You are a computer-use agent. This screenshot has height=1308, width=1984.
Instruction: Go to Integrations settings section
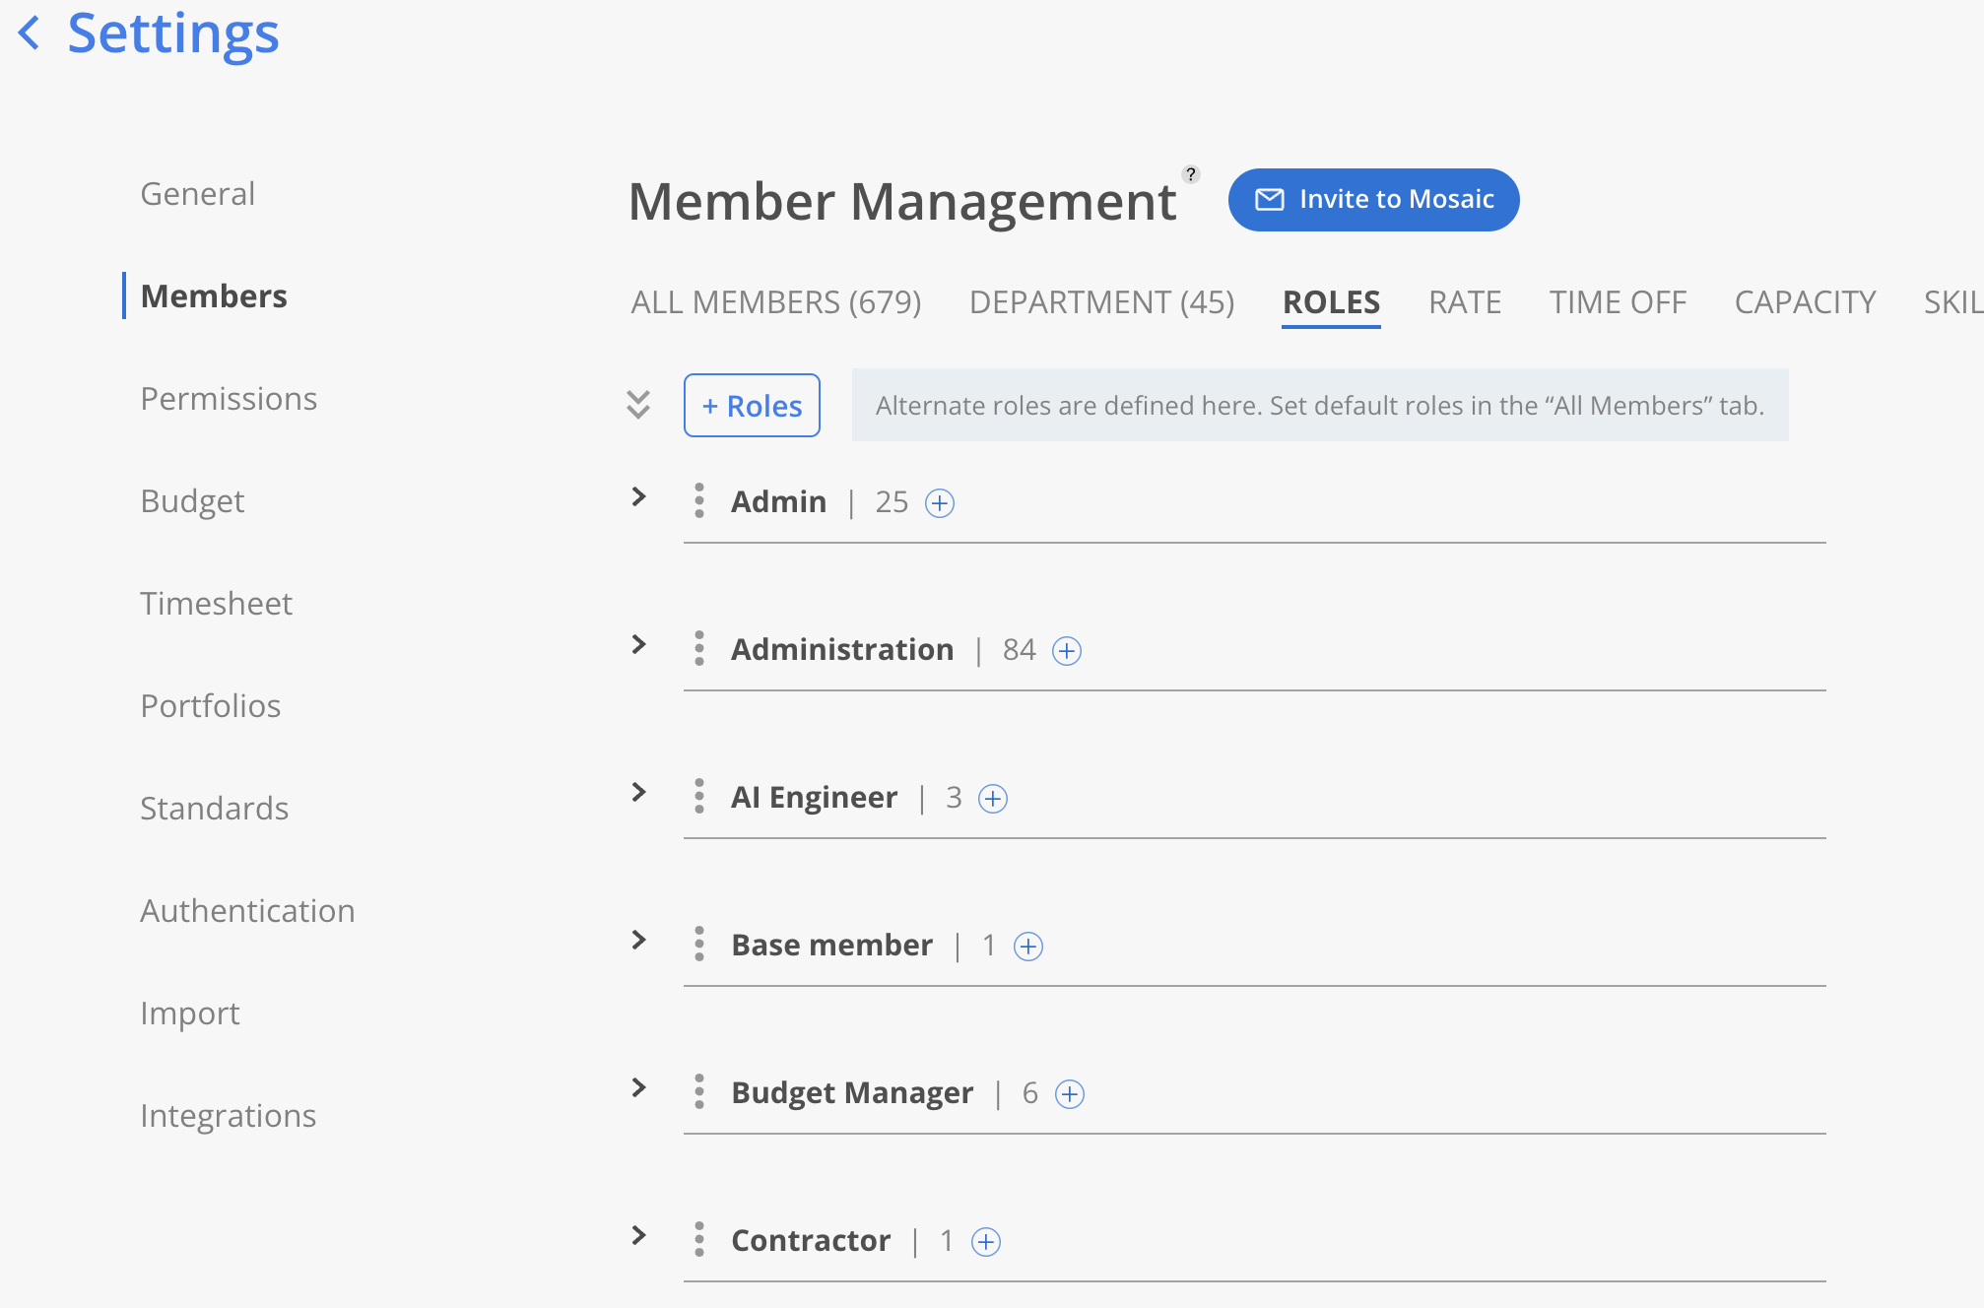[228, 1116]
